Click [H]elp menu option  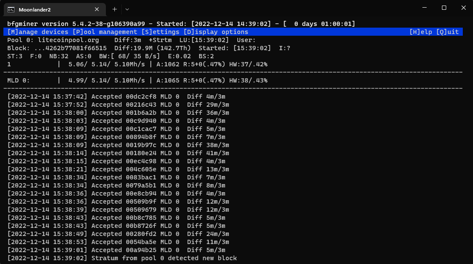coord(421,32)
